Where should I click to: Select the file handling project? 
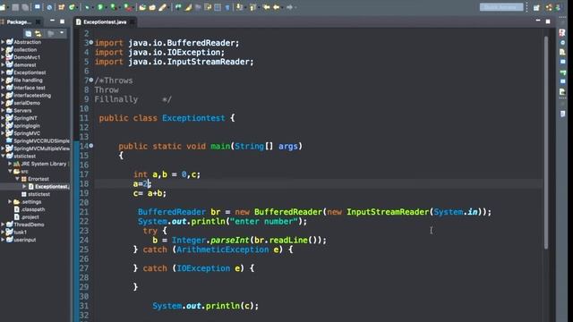point(28,80)
